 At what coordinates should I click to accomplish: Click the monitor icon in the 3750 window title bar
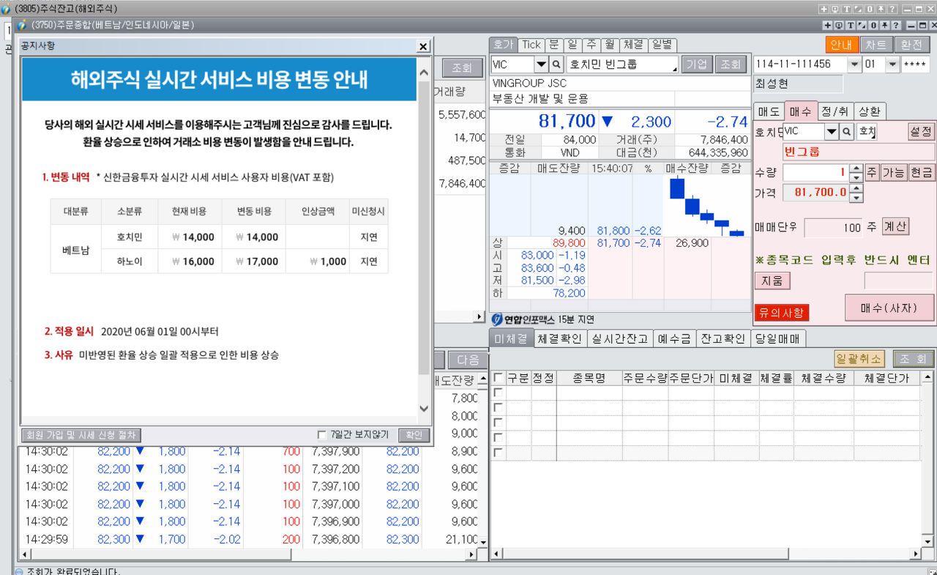[840, 25]
